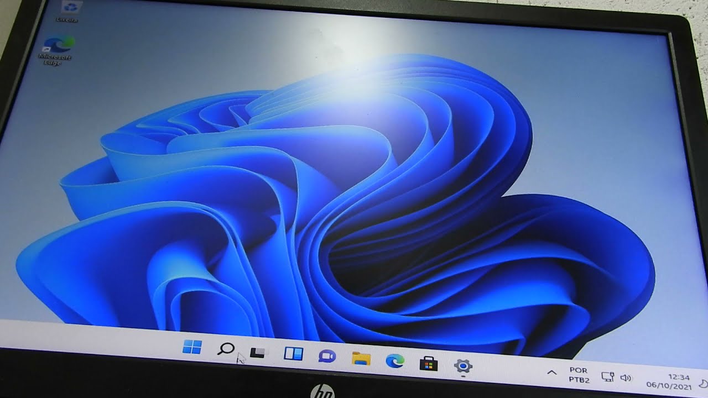Viewport: 708px width, 398px height.
Task: Launch the Teams Chat icon
Action: tap(327, 357)
